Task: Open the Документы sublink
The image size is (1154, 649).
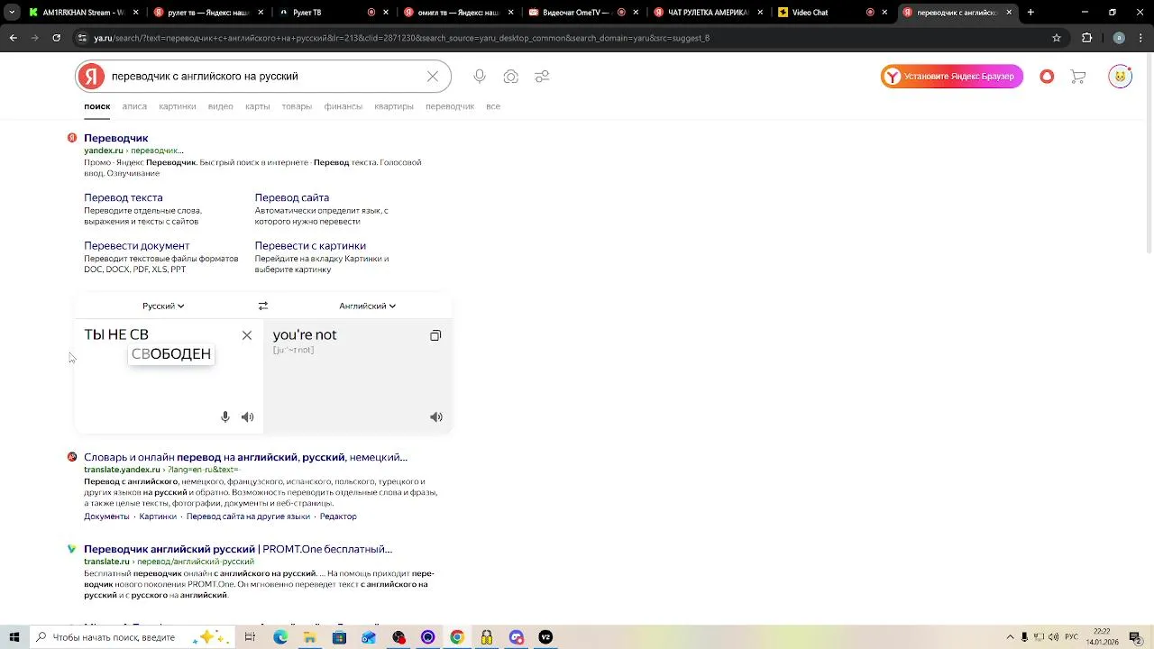Action: [107, 516]
